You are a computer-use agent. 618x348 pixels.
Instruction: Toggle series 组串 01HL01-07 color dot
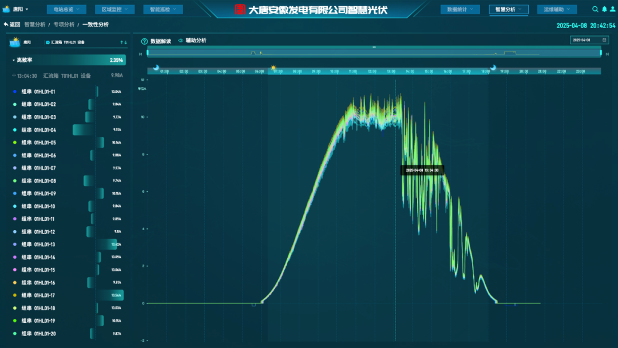15,168
